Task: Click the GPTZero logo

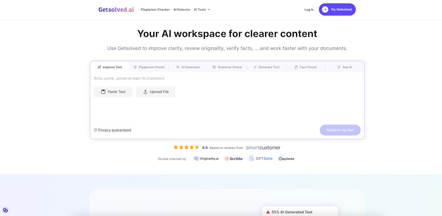Action: (x=261, y=159)
